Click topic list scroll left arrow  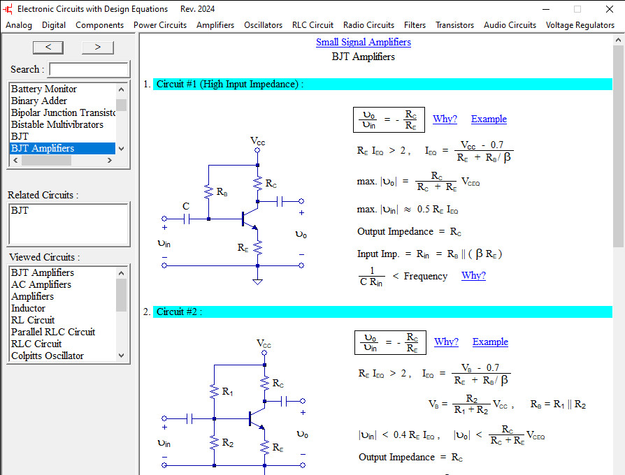click(15, 161)
